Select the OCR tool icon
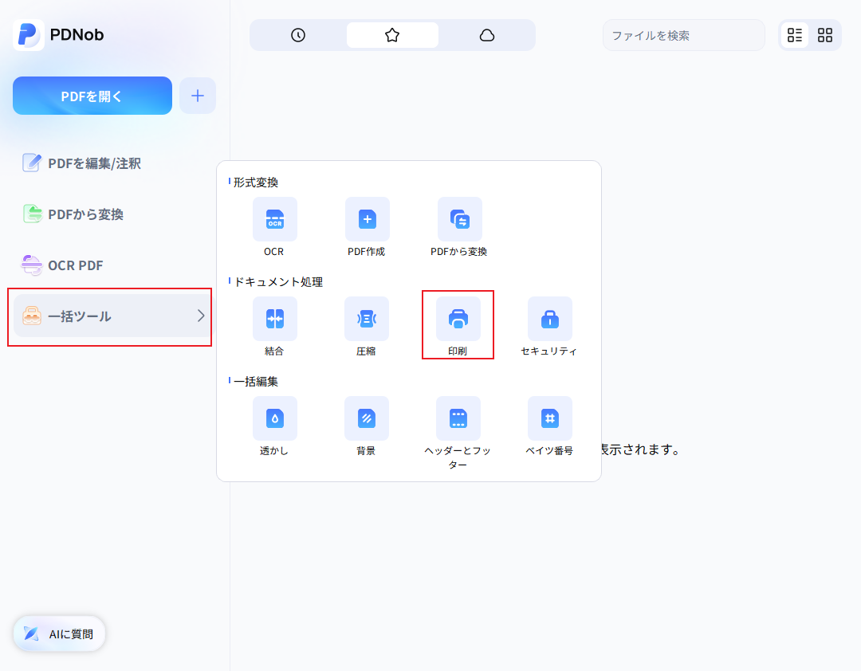 [x=274, y=219]
